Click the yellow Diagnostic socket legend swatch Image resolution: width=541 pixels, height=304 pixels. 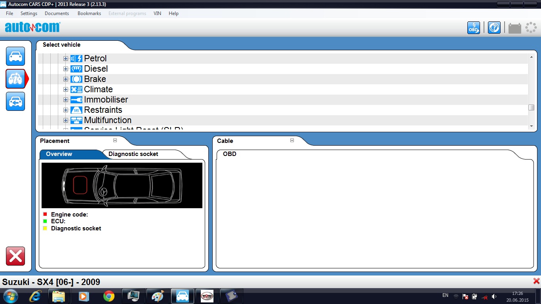45,228
